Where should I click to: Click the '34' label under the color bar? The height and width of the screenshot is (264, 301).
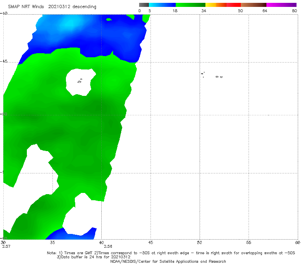[204, 11]
